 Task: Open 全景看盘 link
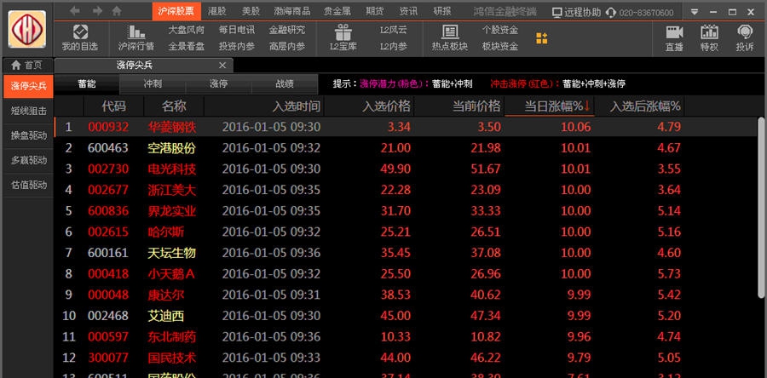[x=187, y=46]
